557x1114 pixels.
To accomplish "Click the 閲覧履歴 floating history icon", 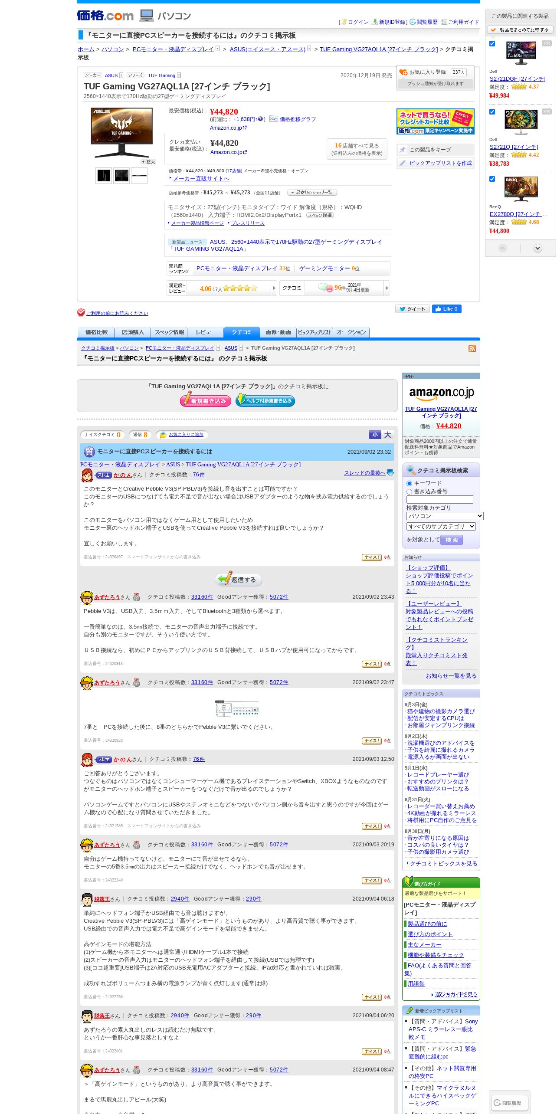I will (509, 1103).
